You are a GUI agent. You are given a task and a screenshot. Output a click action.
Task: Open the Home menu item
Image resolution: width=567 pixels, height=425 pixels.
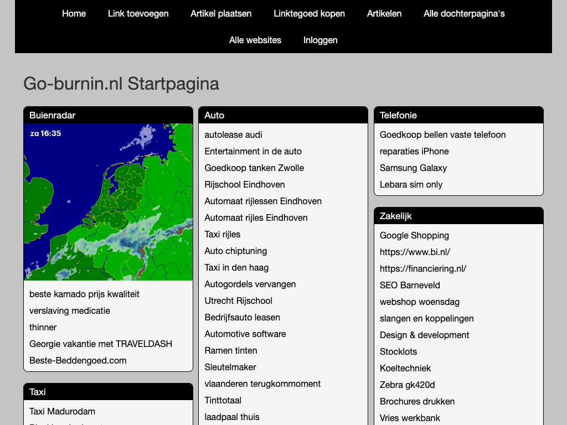pos(74,13)
